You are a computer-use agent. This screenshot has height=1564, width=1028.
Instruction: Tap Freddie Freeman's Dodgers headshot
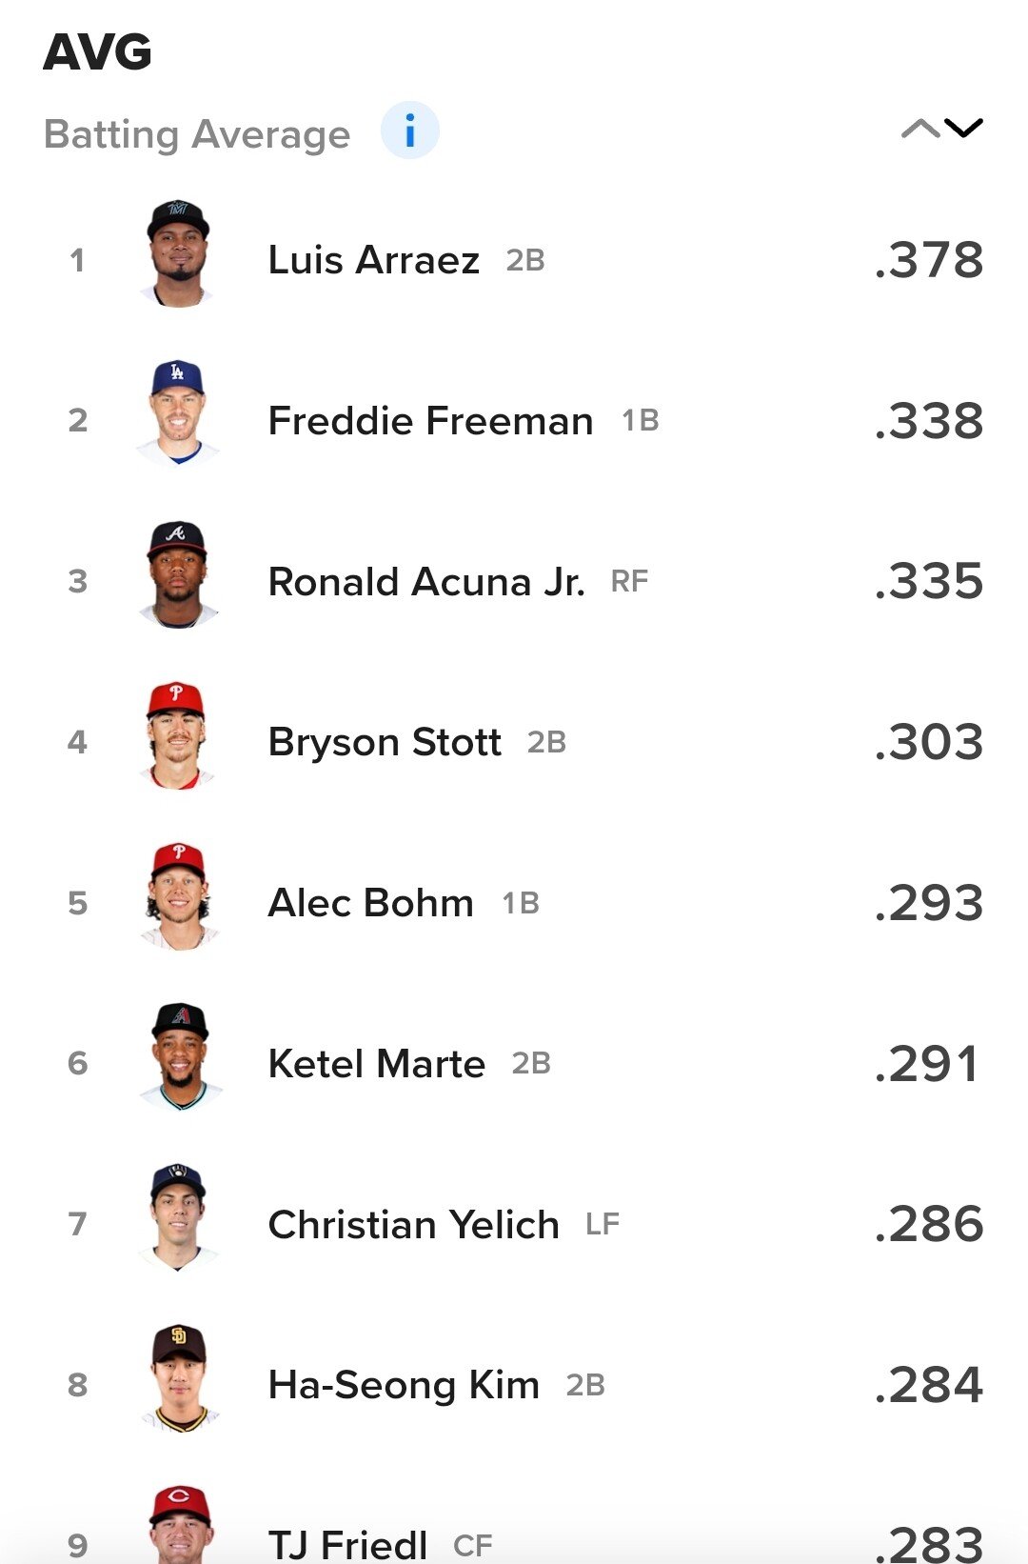(178, 413)
